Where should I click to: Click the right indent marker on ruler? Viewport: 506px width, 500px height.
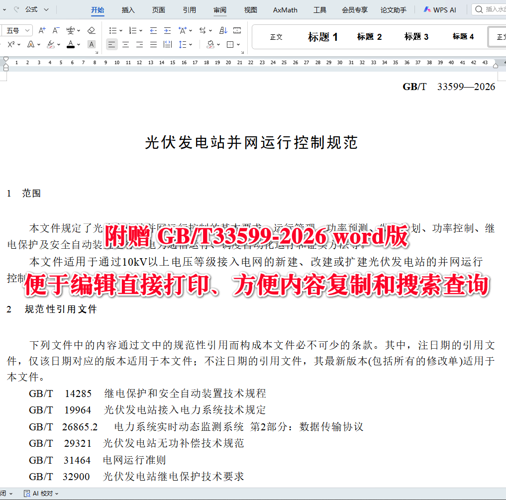496,66
